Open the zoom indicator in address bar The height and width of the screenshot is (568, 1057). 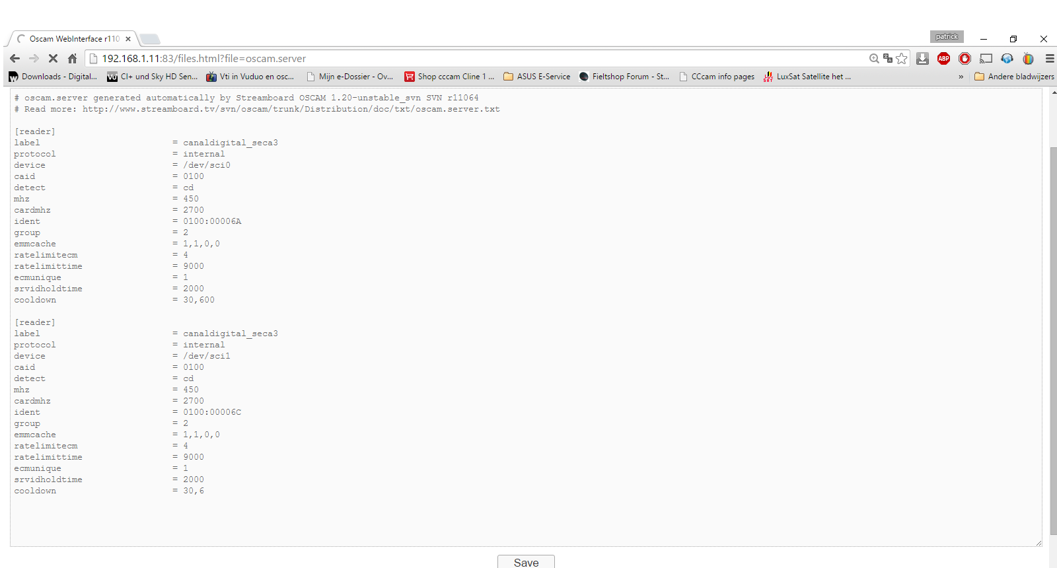pyautogui.click(x=874, y=59)
